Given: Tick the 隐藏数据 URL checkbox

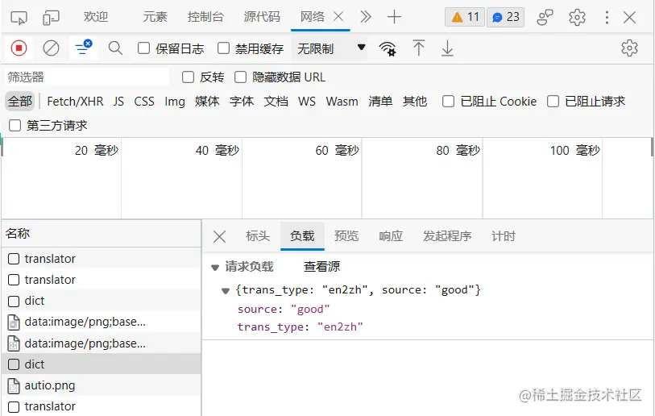Looking at the screenshot, I should 240,77.
